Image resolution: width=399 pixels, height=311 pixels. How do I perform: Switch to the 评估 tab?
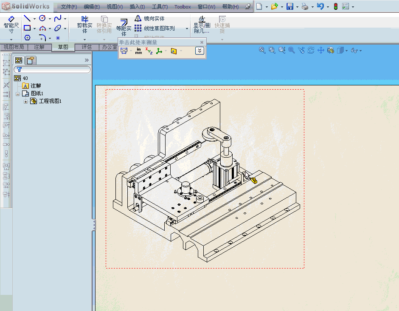[87, 47]
